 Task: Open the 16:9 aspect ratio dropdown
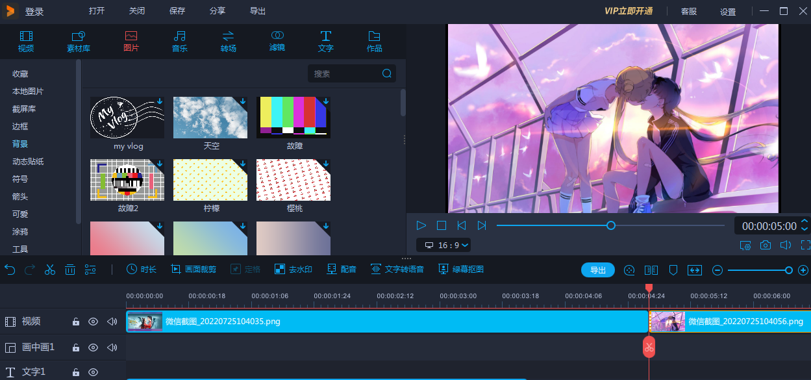[443, 246]
